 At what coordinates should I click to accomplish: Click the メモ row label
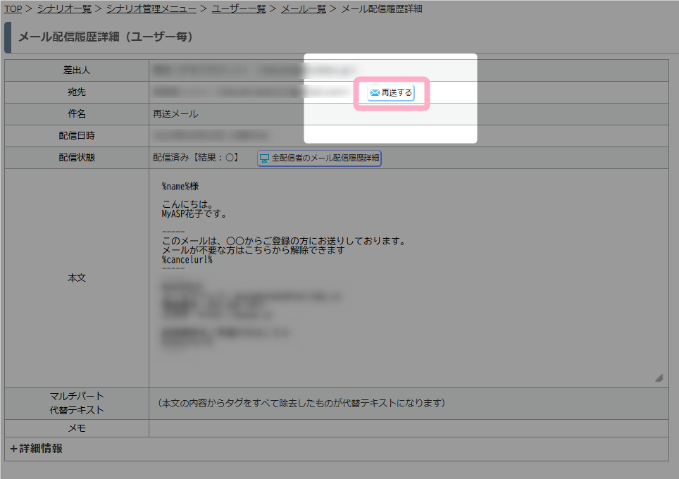pos(77,428)
